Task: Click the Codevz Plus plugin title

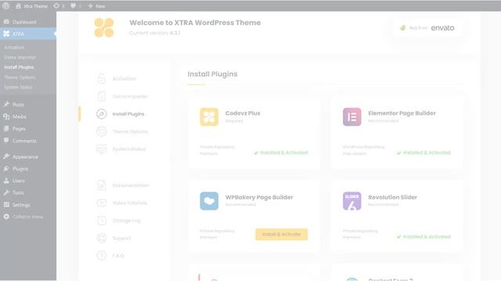Action: tap(243, 113)
